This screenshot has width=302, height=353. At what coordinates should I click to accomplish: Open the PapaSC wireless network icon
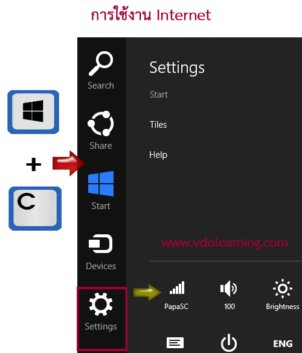(x=177, y=288)
